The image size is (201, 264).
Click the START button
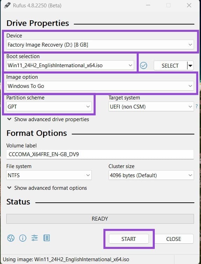point(129,239)
